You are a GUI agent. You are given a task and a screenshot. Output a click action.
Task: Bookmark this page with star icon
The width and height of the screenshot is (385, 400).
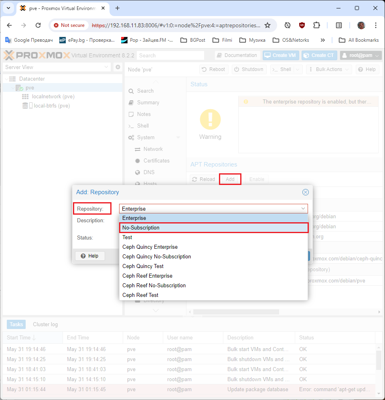click(x=267, y=25)
